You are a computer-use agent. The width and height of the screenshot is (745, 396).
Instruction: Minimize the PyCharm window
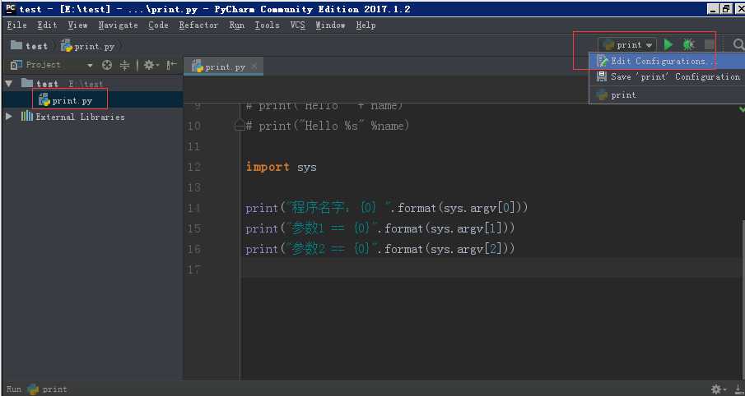coord(713,8)
